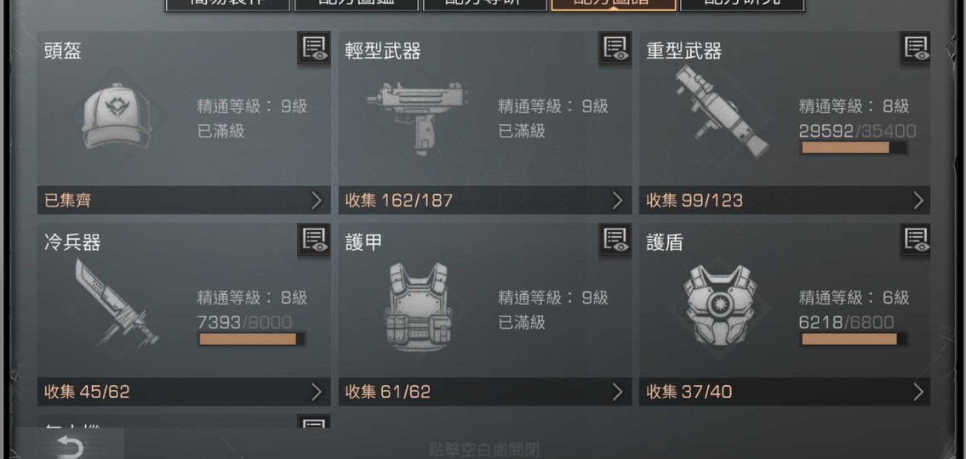Open the detail view icon on 輕型武器 card

[614, 48]
